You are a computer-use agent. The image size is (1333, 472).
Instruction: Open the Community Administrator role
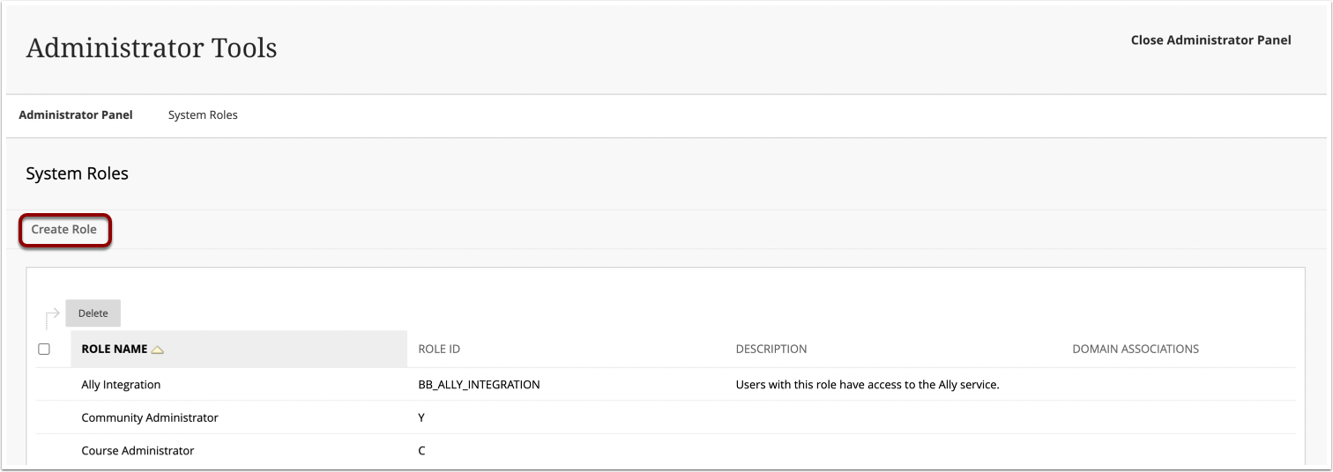[150, 418]
